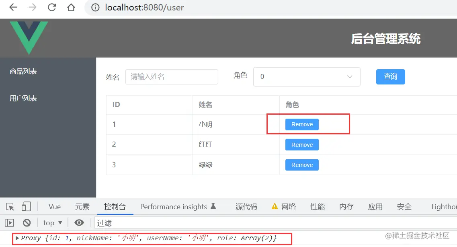Open the 性能 tab
This screenshot has width=457, height=247.
click(x=318, y=206)
